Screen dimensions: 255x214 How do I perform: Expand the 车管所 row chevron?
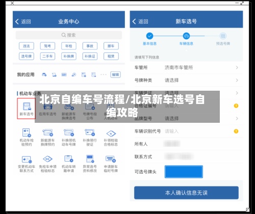pos(237,68)
